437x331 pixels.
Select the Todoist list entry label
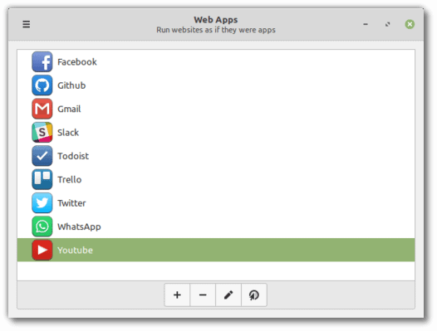(x=73, y=156)
